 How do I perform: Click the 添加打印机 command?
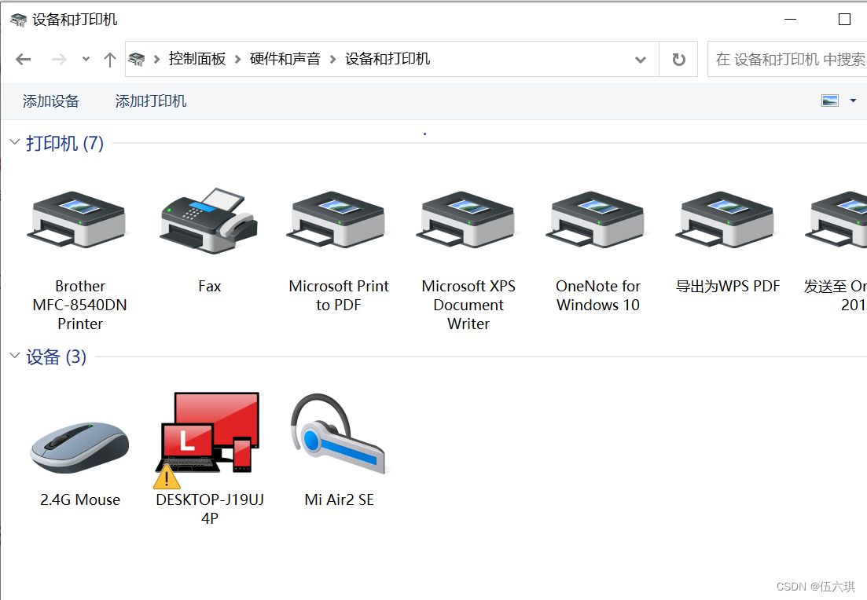[150, 101]
